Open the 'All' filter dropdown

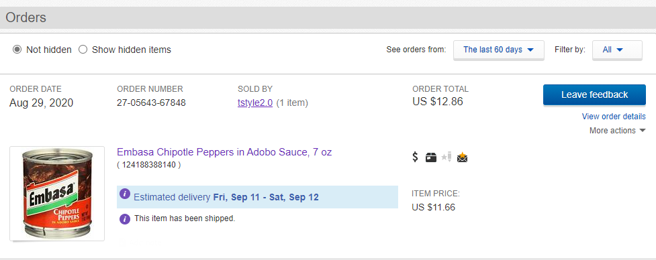pos(617,50)
